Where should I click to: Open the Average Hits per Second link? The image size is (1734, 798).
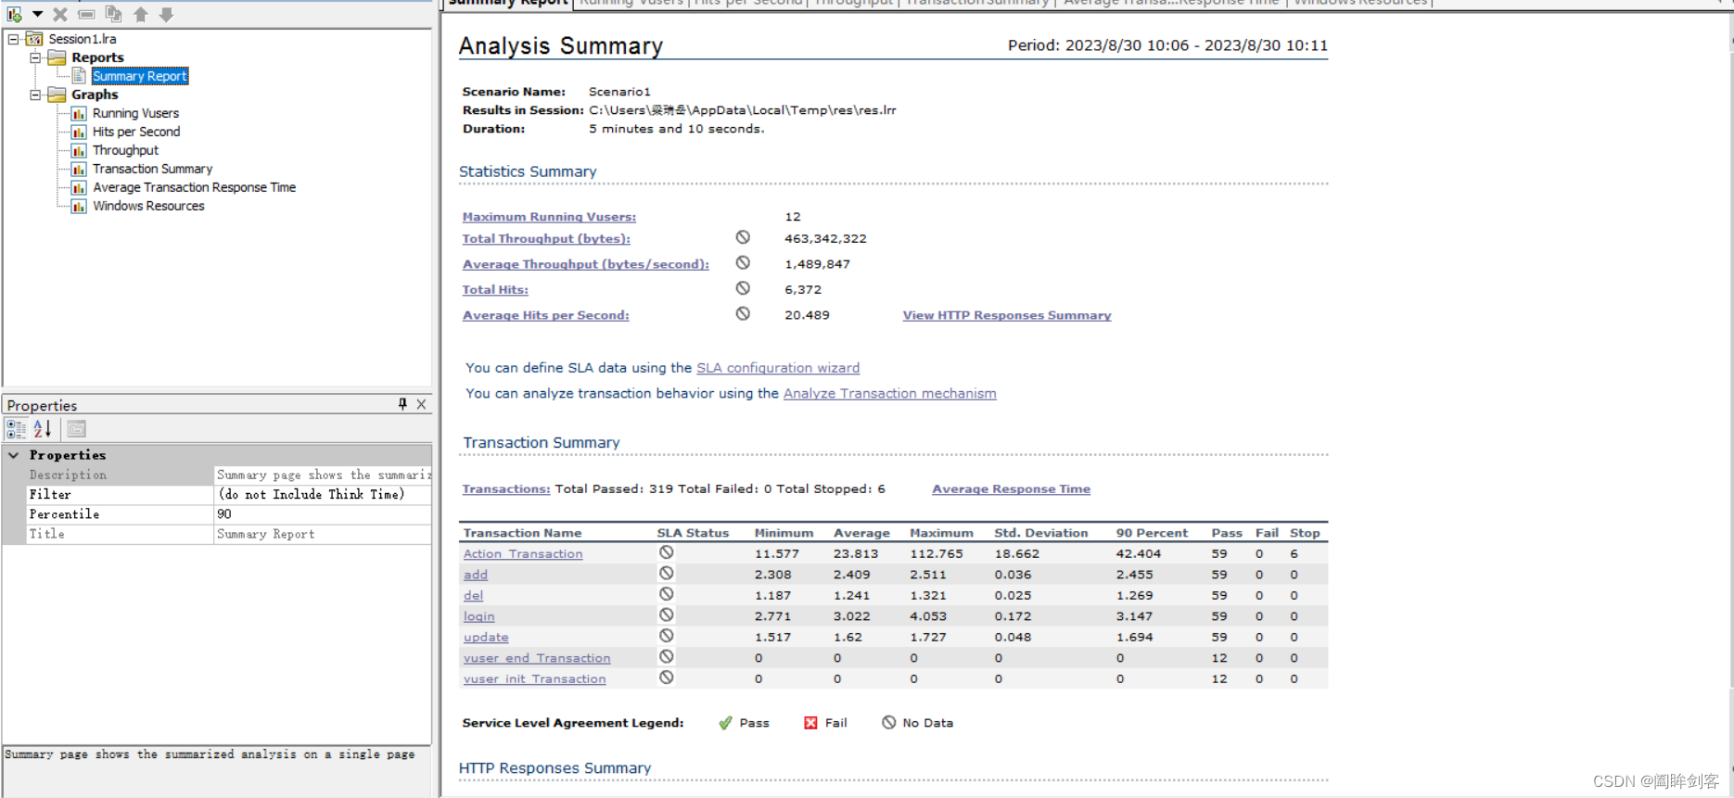click(x=545, y=316)
